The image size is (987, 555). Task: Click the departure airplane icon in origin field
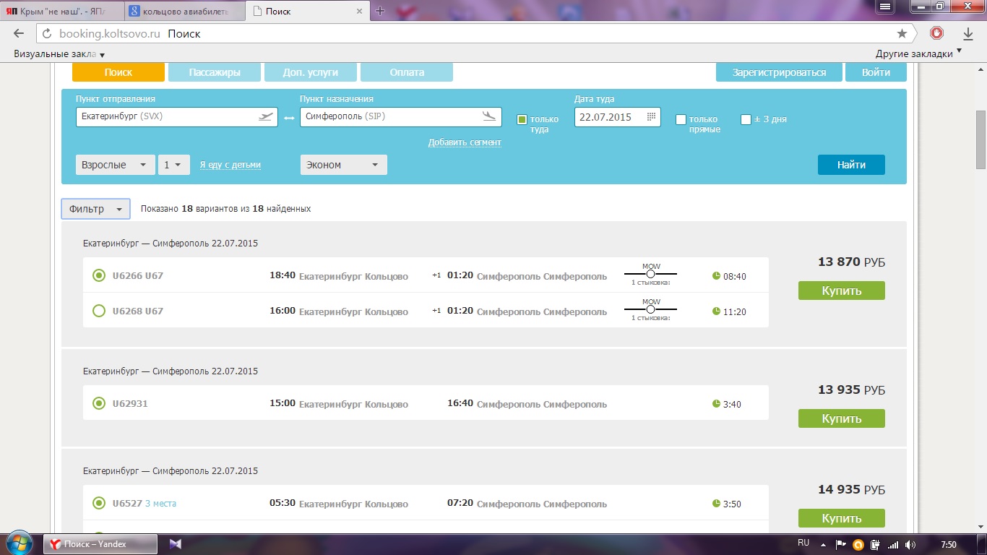(266, 116)
